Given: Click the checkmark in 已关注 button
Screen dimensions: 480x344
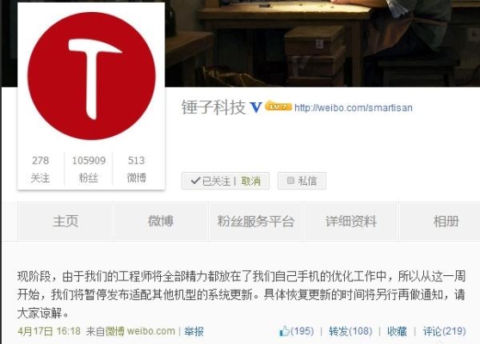Looking at the screenshot, I should tap(195, 181).
